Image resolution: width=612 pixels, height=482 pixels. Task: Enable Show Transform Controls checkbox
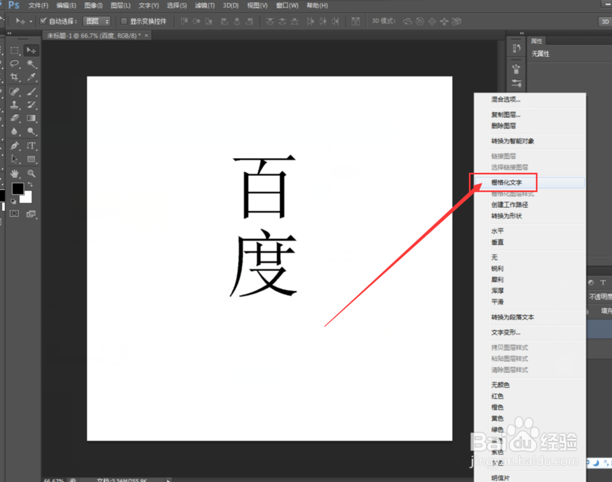pyautogui.click(x=124, y=21)
